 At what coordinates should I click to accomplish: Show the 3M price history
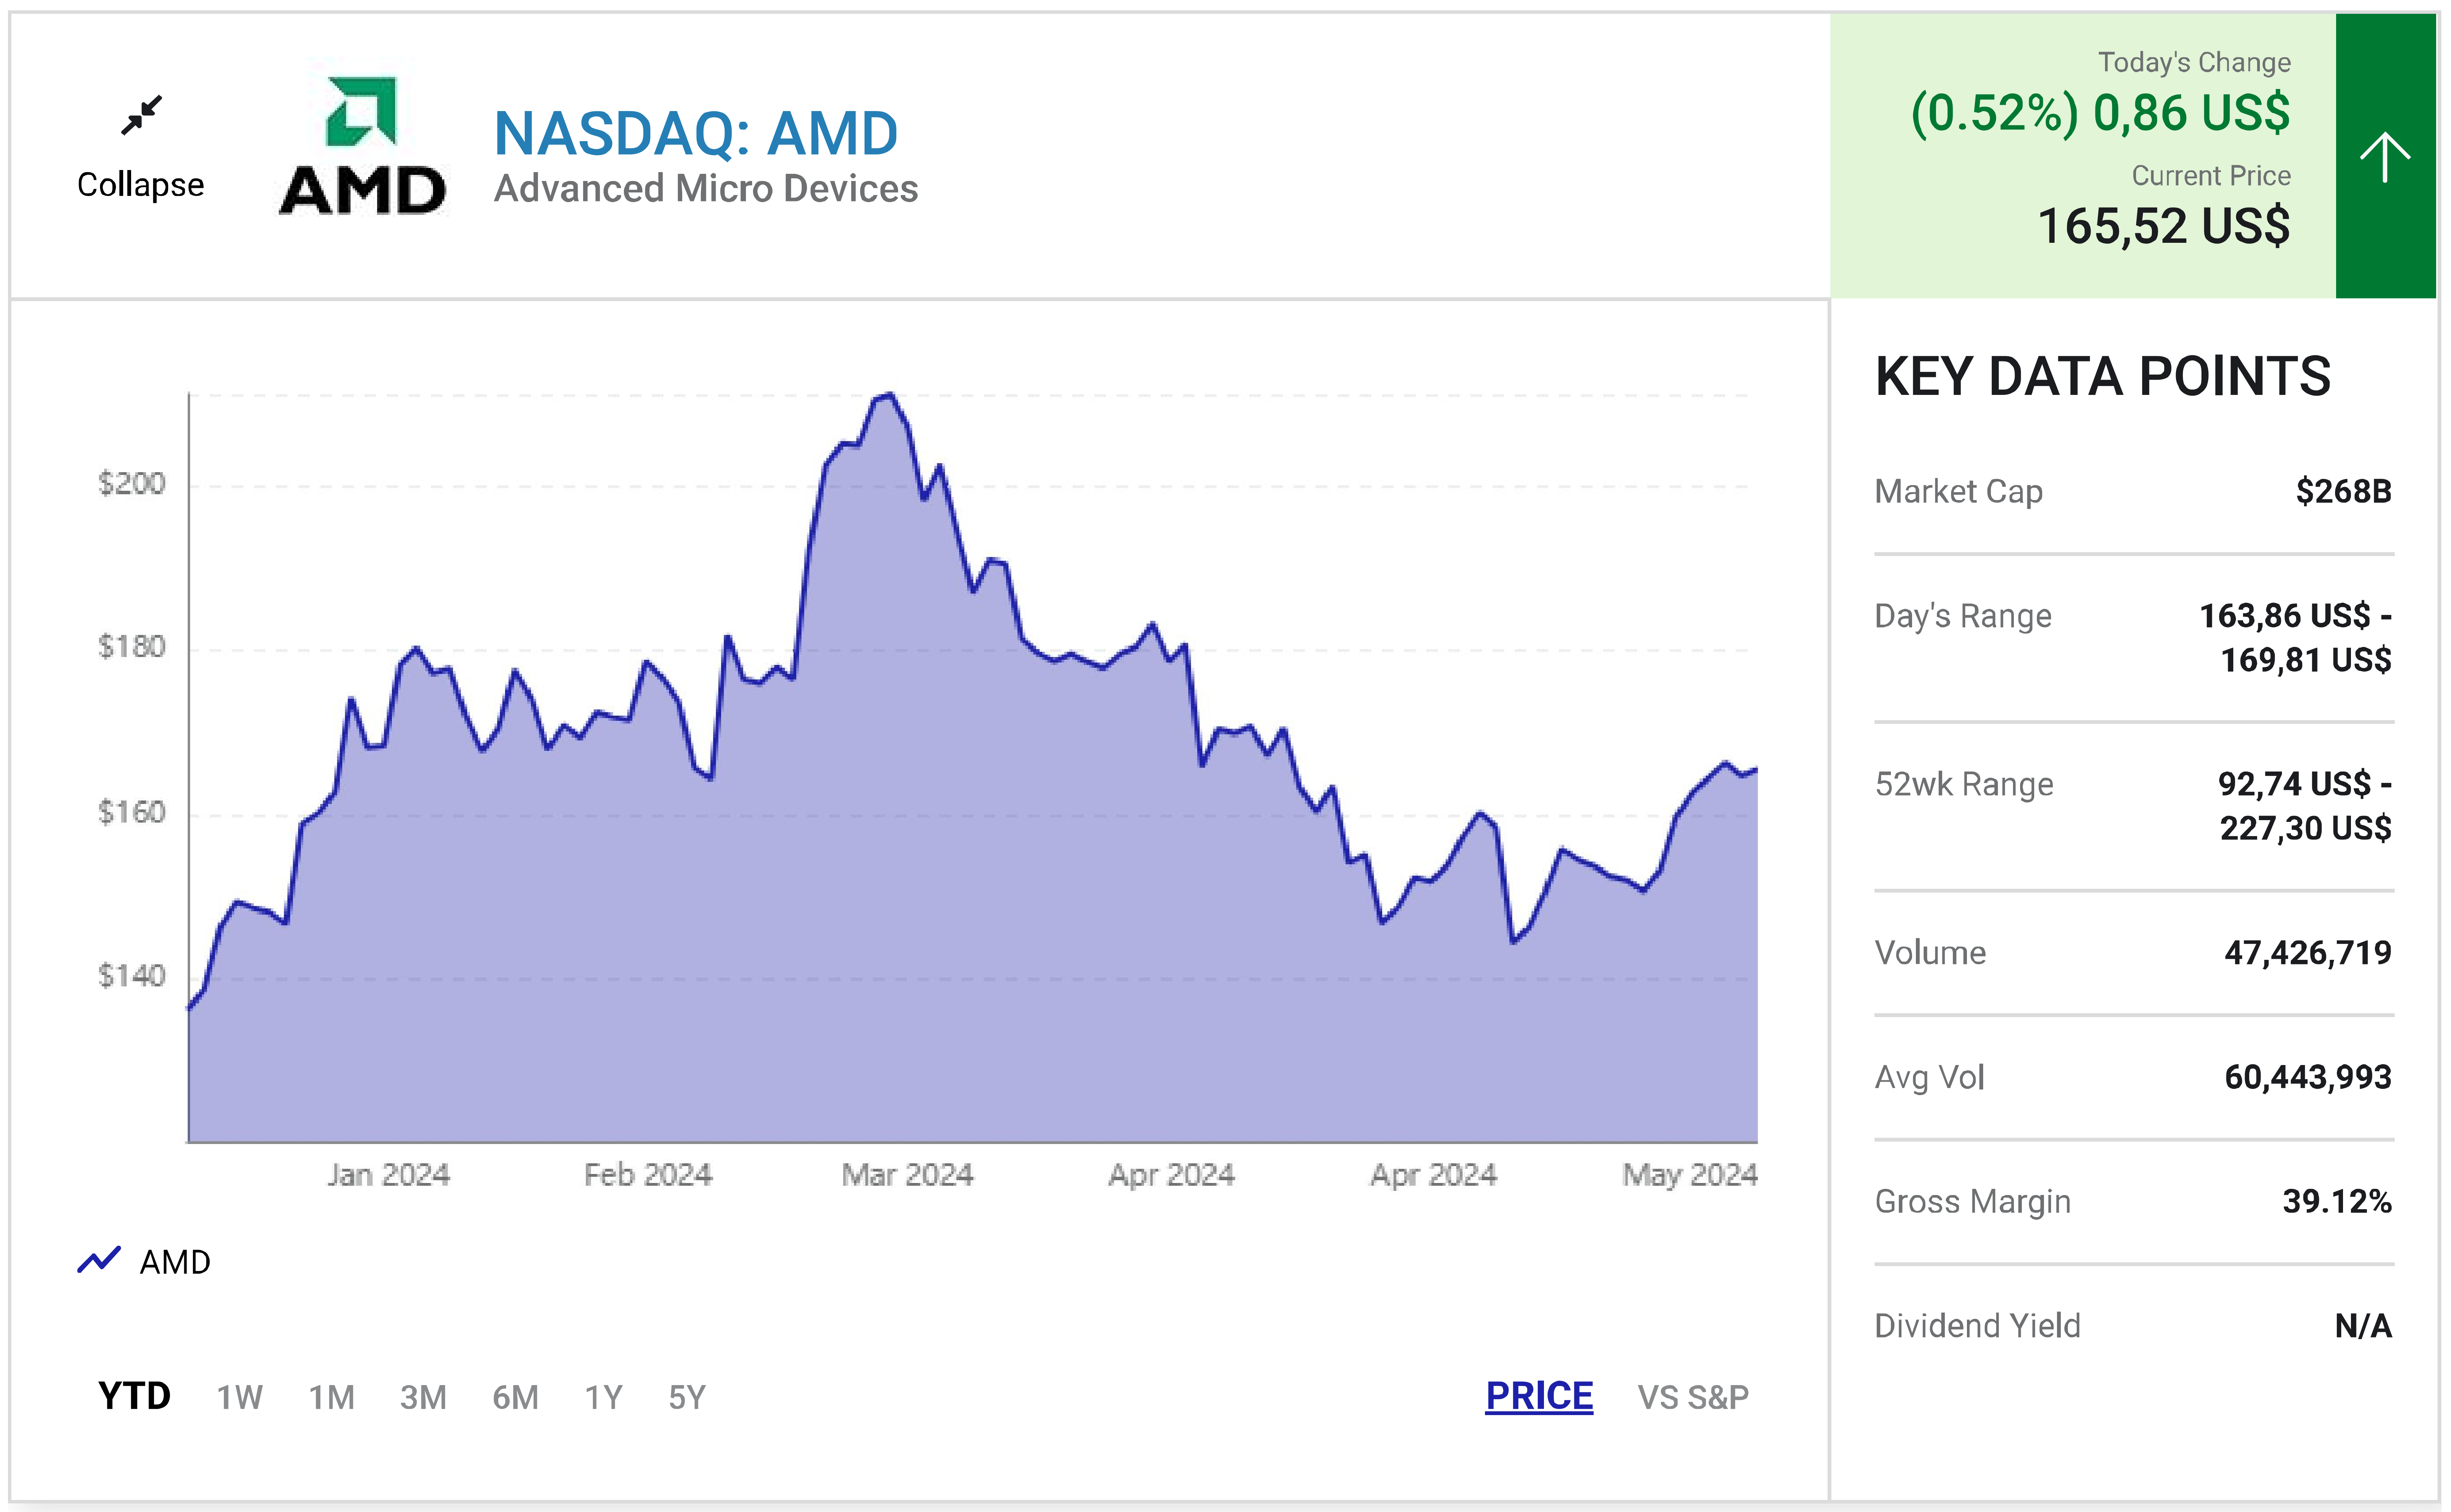coord(423,1397)
